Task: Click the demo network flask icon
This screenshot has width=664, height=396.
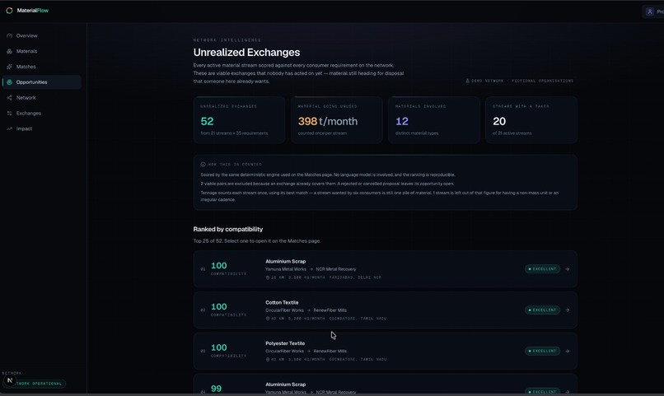Action: coord(467,81)
